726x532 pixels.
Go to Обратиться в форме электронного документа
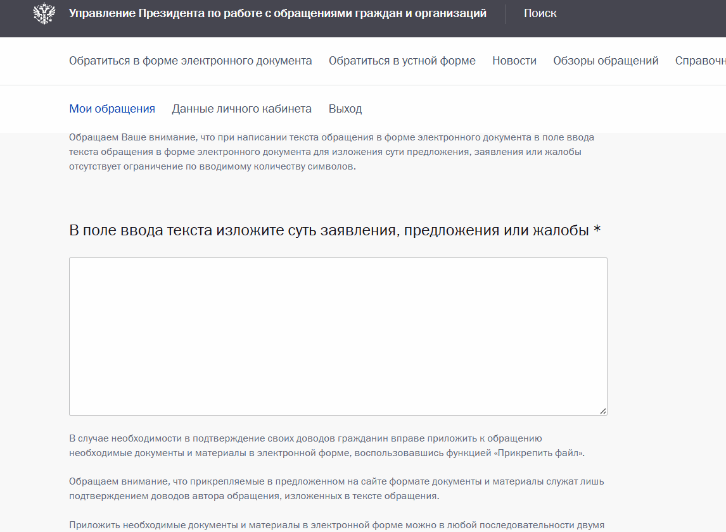pos(190,61)
